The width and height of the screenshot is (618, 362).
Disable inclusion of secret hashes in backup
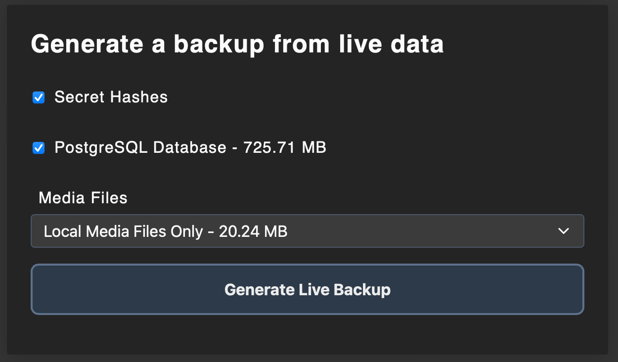(39, 97)
